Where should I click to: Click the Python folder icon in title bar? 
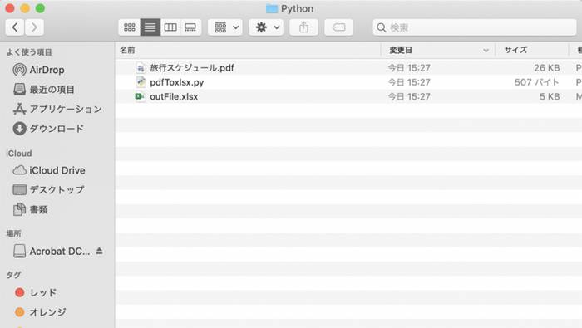pyautogui.click(x=272, y=8)
